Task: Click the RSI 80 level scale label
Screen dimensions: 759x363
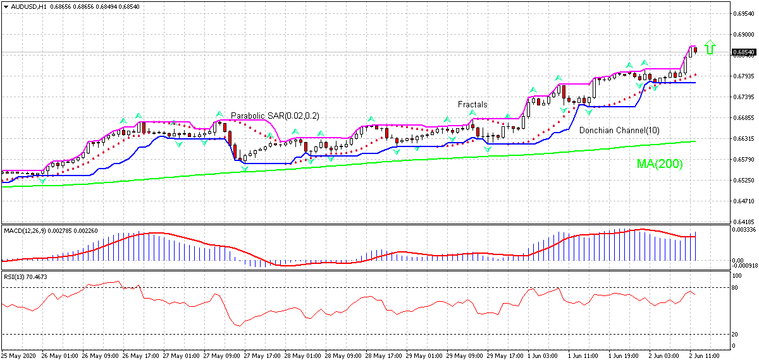Action: click(x=736, y=288)
